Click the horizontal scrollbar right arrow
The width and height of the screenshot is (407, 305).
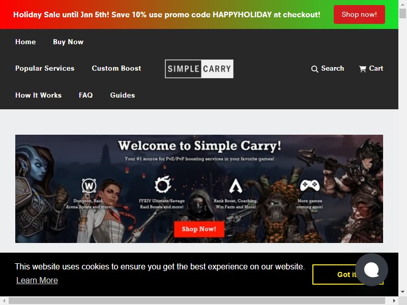pyautogui.click(x=394, y=301)
